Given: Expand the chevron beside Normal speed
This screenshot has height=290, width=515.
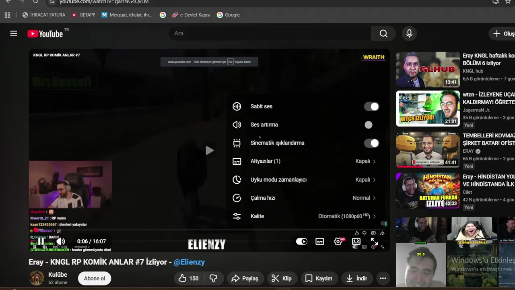Looking at the screenshot, I should tap(374, 198).
